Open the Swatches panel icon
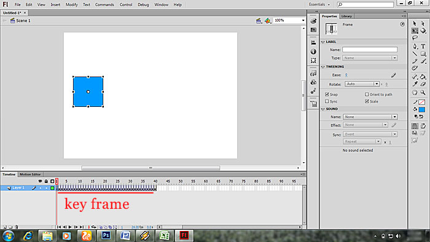The image size is (430, 242). click(313, 30)
